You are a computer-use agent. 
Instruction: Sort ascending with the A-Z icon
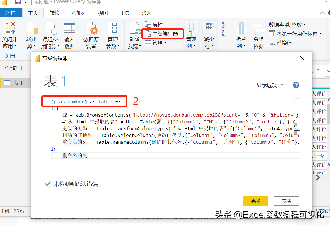pyautogui.click(x=224, y=25)
